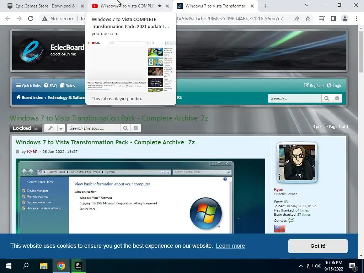The width and height of the screenshot is (364, 273).
Task: Reload the current page
Action: pos(31,18)
